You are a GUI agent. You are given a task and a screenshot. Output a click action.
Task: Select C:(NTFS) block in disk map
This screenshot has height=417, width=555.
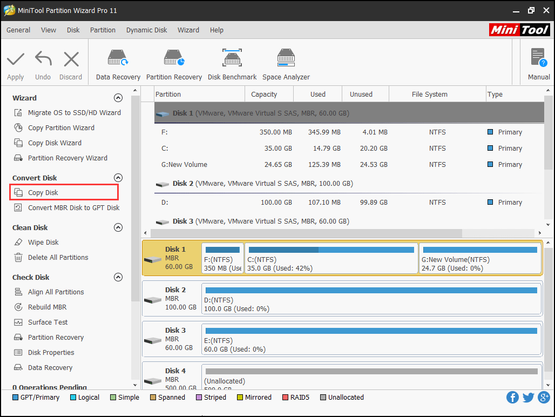pyautogui.click(x=331, y=258)
